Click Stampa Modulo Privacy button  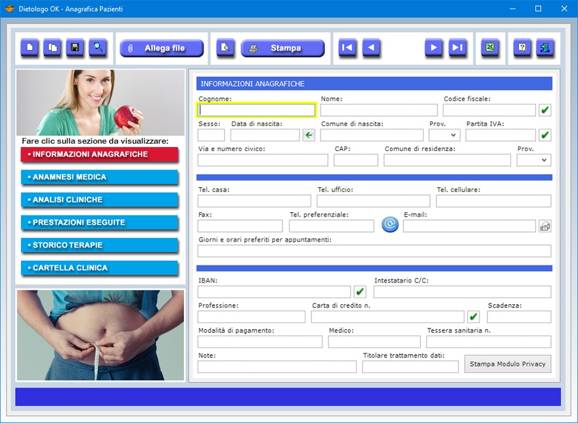(x=508, y=364)
